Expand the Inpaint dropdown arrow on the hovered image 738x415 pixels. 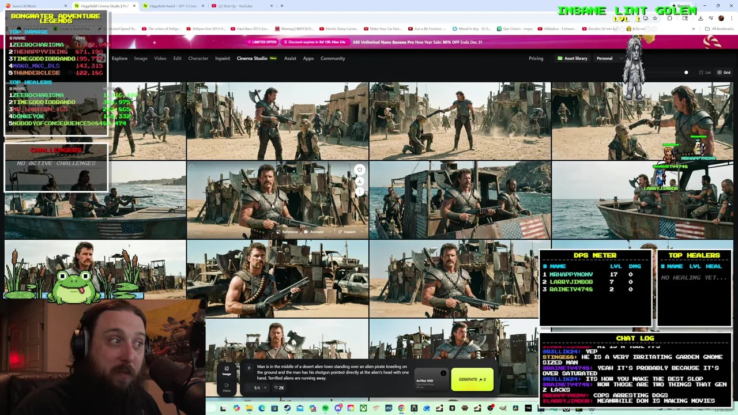tap(362, 232)
